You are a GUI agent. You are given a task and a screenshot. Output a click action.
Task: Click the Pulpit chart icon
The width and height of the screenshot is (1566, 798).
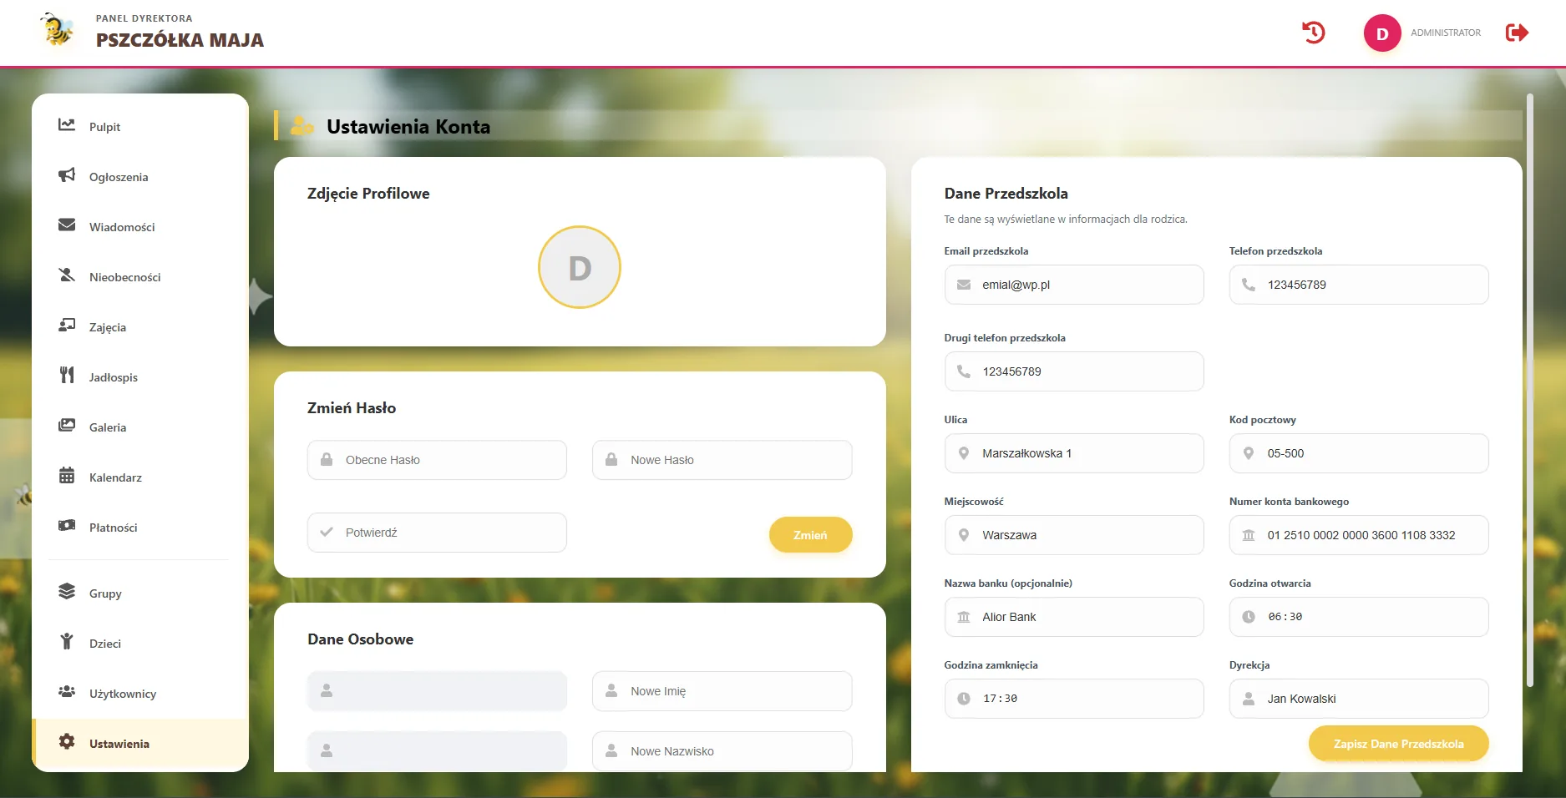67,125
